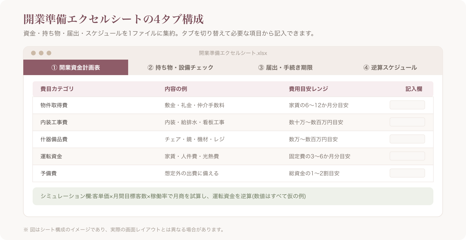Click the 数万〜数百万円目安 cell
466x240 pixels.
pos(313,139)
